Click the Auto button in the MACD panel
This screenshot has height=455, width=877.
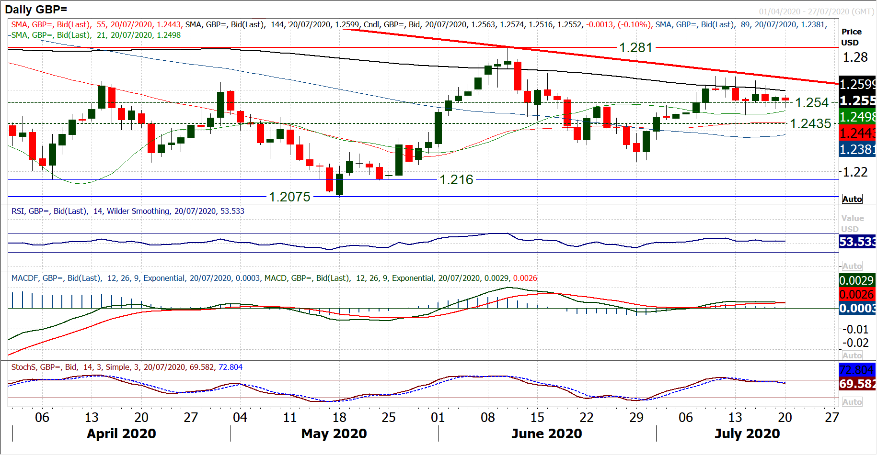(x=852, y=355)
